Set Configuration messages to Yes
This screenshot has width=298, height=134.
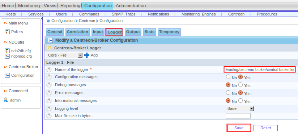tap(240, 77)
